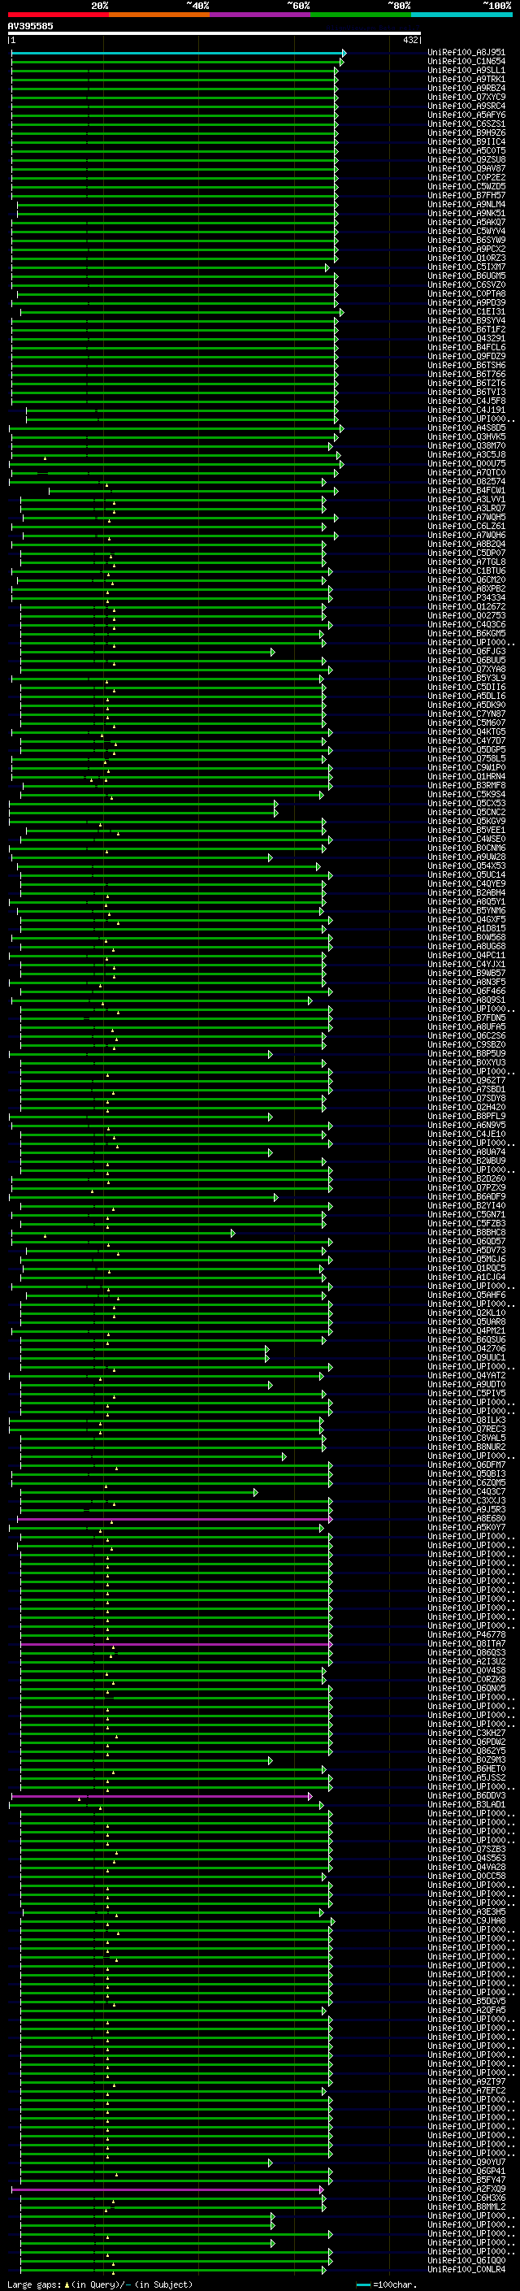
Task: Select hit label UniRef100_Q6F466
Action: point(466,991)
